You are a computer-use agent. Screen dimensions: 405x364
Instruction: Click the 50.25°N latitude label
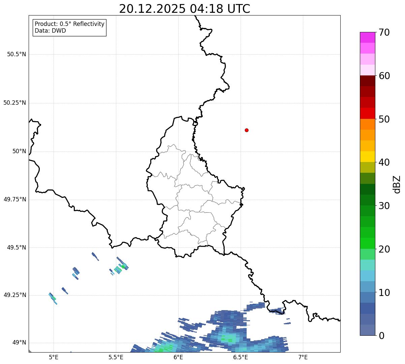click(x=15, y=103)
